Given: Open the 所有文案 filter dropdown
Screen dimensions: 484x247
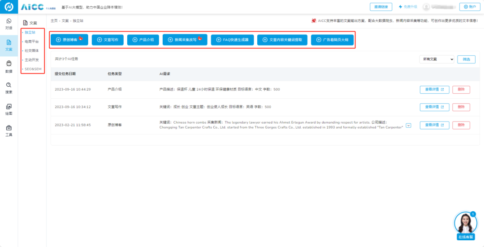Looking at the screenshot, I should click(436, 59).
